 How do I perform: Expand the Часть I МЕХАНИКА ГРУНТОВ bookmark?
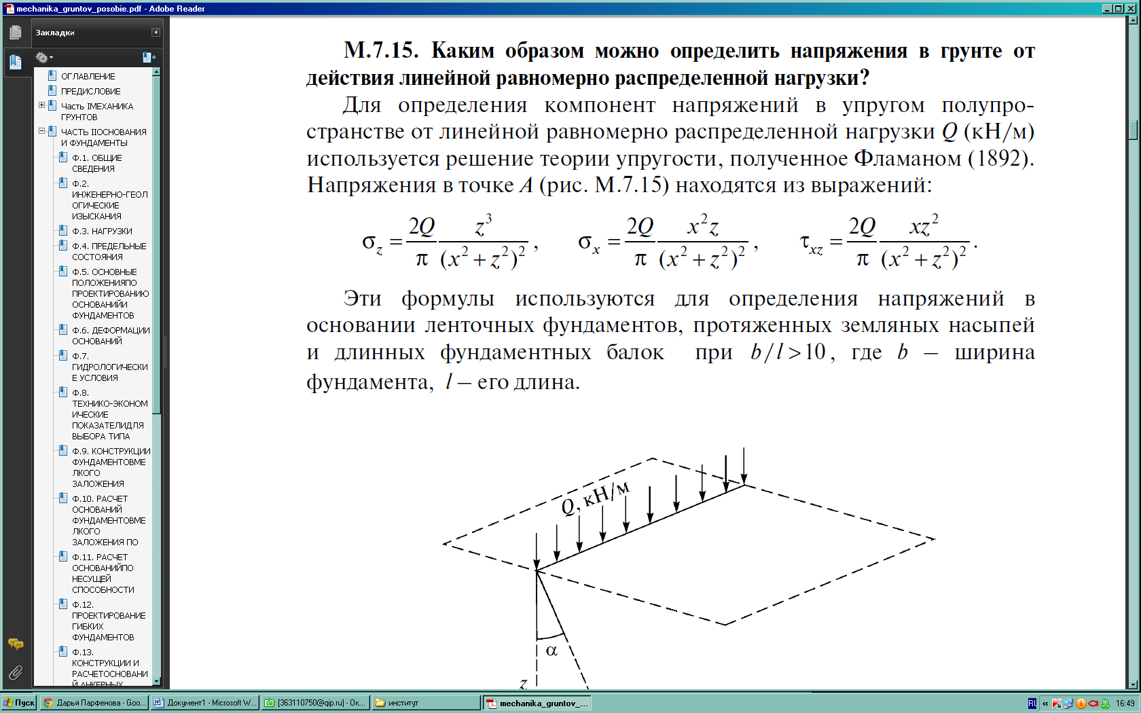point(41,105)
